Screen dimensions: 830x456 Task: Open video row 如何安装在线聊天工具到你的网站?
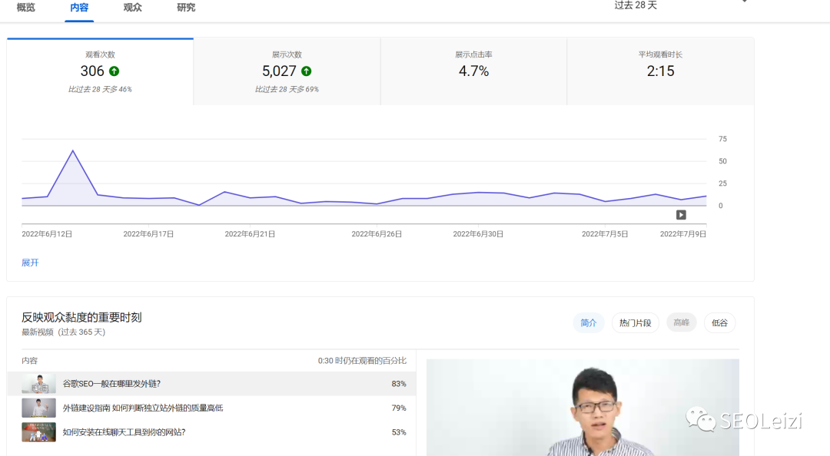click(212, 432)
